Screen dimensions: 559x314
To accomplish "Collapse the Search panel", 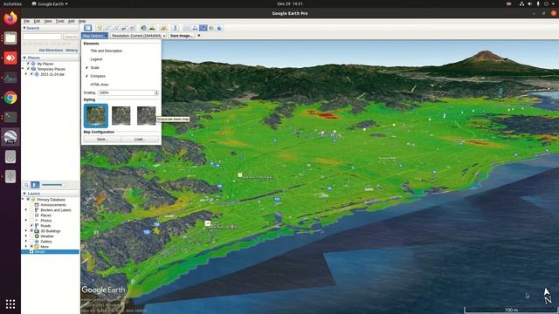I will click(24, 28).
